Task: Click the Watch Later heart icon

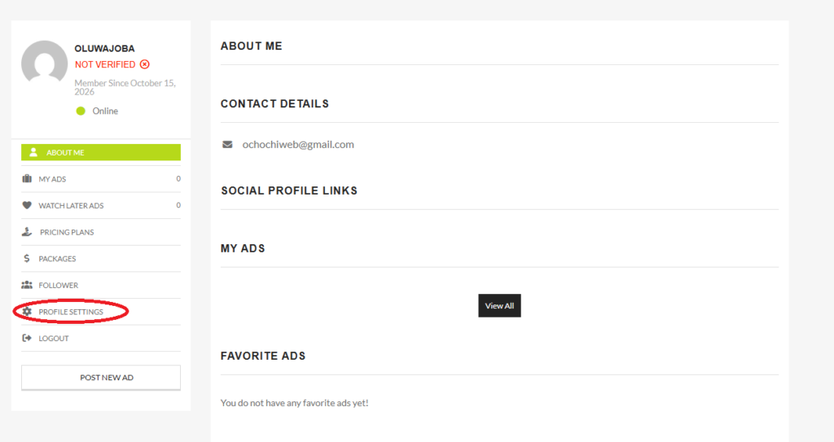Action: (27, 205)
